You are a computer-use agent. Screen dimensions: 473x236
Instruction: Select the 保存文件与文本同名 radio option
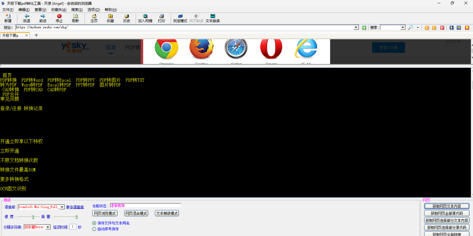point(94,223)
